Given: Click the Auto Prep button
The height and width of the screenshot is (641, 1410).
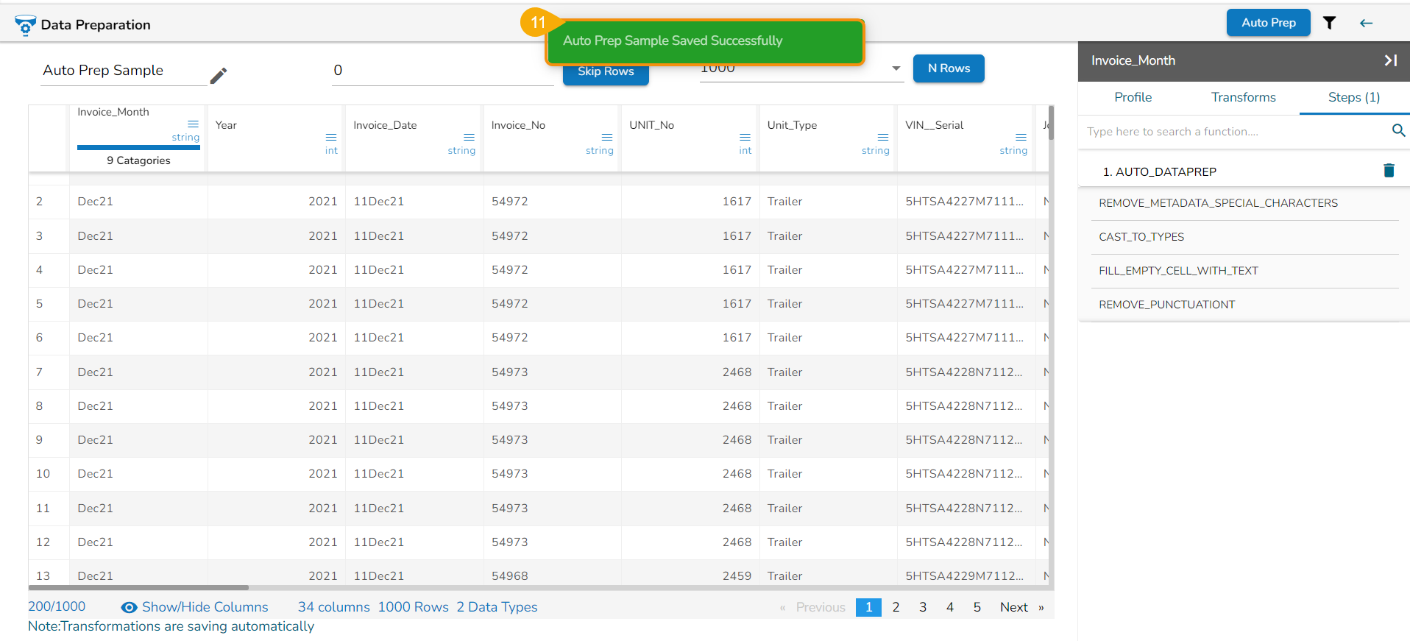Looking at the screenshot, I should tap(1268, 23).
